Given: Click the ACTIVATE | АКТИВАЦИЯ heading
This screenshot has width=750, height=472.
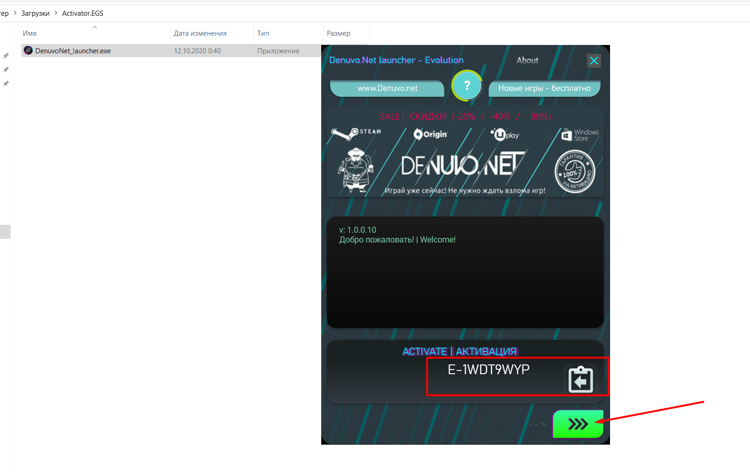Looking at the screenshot, I should point(459,351).
